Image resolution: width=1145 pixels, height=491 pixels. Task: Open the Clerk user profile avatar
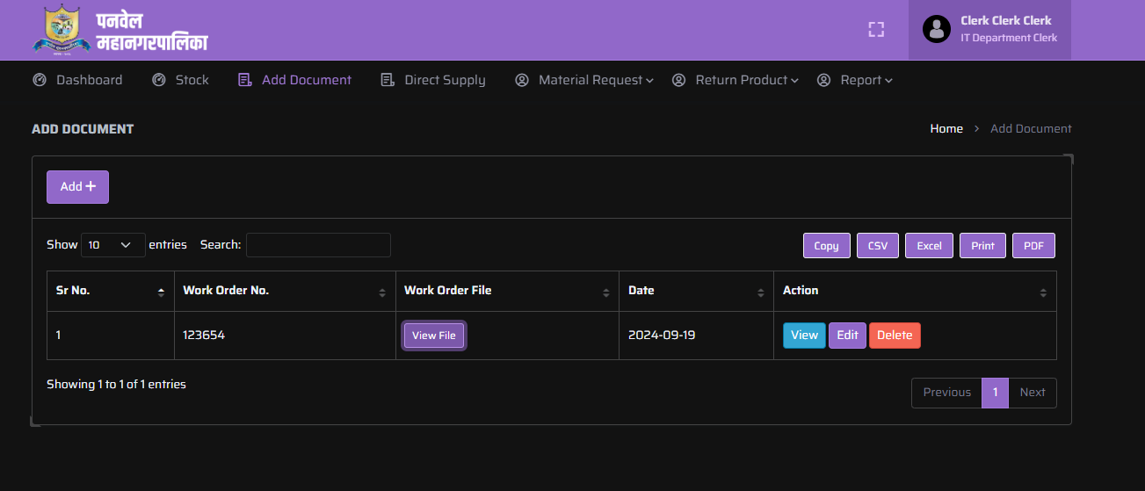937,29
